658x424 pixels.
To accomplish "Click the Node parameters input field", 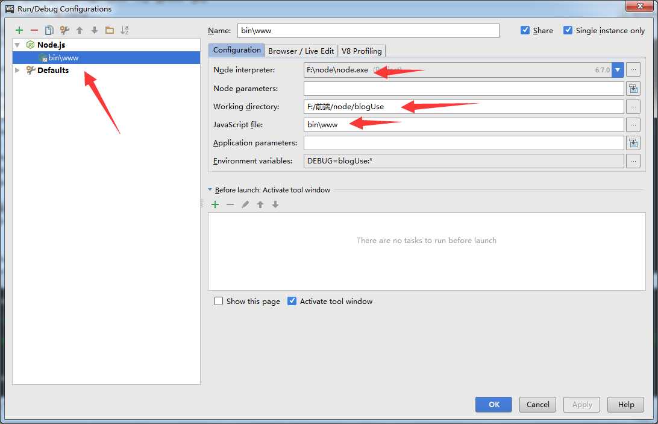I will tap(464, 89).
